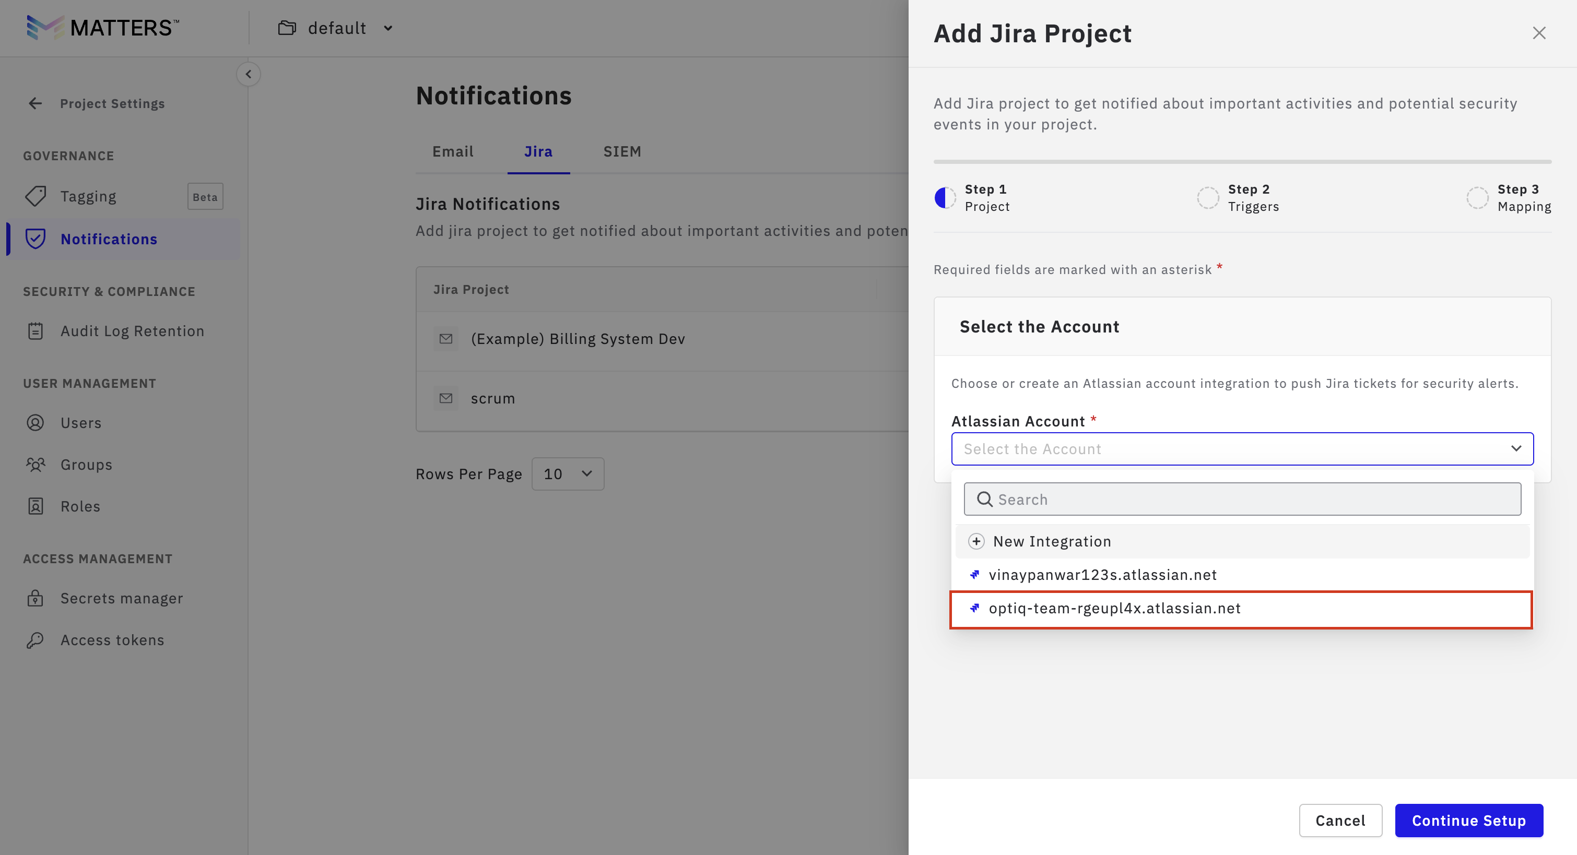Select the Step 2 Triggers step circle
This screenshot has width=1577, height=855.
1208,198
